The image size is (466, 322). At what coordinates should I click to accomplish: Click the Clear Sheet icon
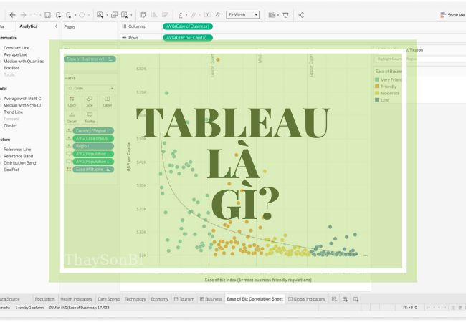pyautogui.click(x=125, y=15)
